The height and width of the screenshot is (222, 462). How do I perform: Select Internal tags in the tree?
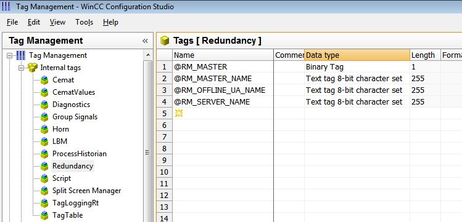pyautogui.click(x=60, y=68)
